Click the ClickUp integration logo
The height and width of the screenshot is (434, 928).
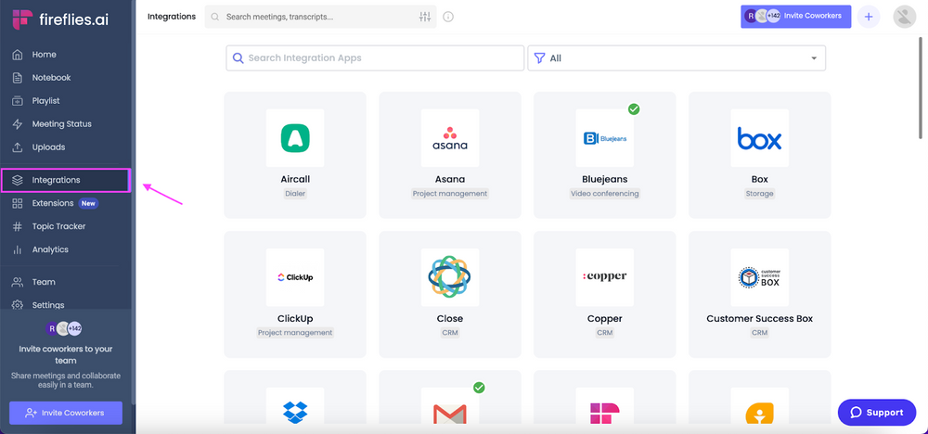295,277
